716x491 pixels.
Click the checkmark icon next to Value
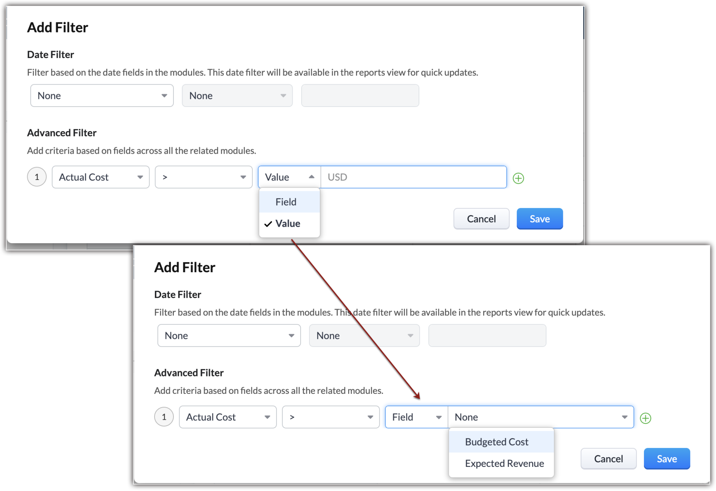point(268,223)
